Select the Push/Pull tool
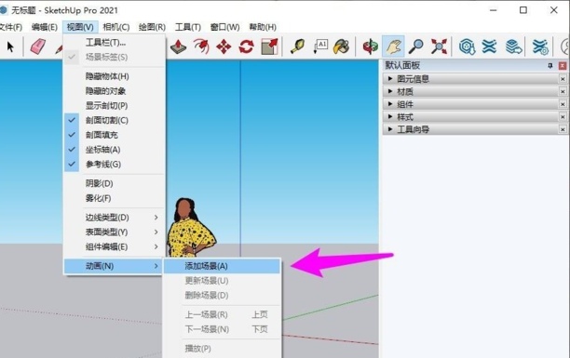 [x=178, y=46]
